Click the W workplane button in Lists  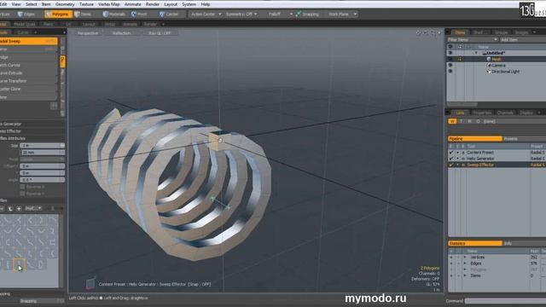tap(452, 121)
